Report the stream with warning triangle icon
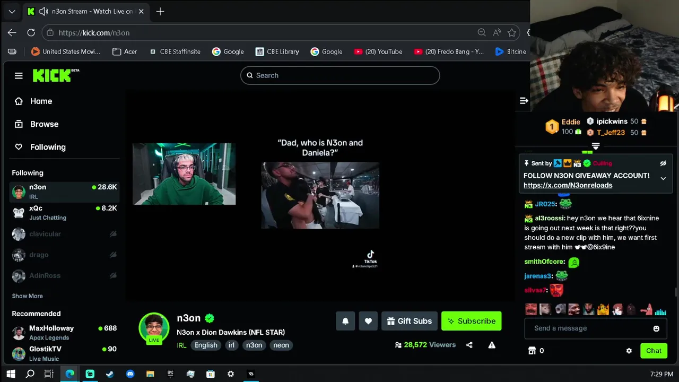This screenshot has width=679, height=382. (x=492, y=345)
